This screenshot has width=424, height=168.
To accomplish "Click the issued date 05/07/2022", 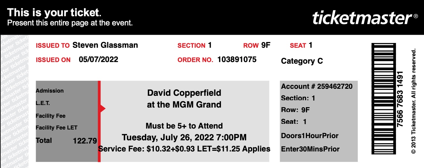I will (x=98, y=59).
